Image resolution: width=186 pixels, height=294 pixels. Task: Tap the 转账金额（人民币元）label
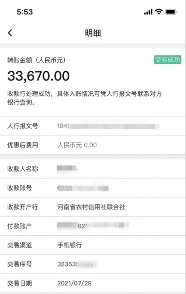coord(36,60)
